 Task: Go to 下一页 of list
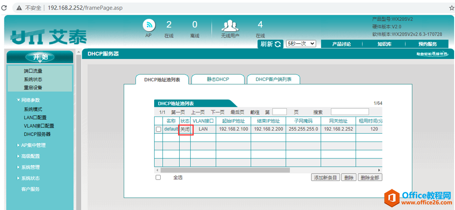[218, 112]
